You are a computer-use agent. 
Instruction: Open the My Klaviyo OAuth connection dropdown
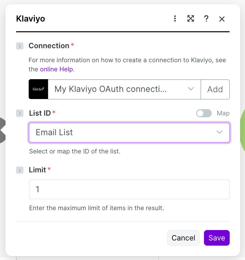124,89
